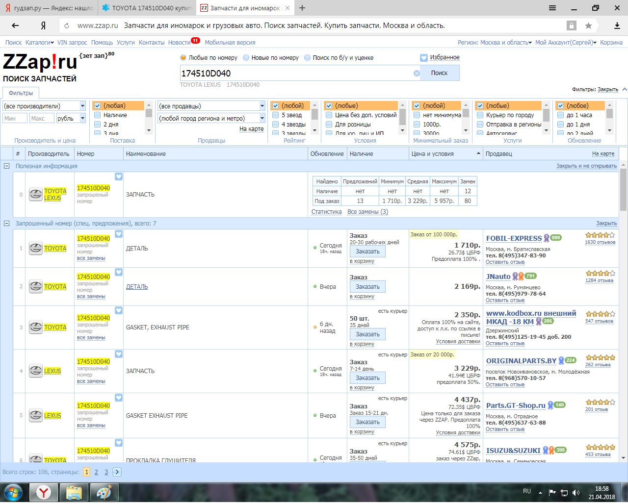Image resolution: width=628 pixels, height=504 pixels.
Task: Open File Explorer taskbar icon
Action: [74, 492]
